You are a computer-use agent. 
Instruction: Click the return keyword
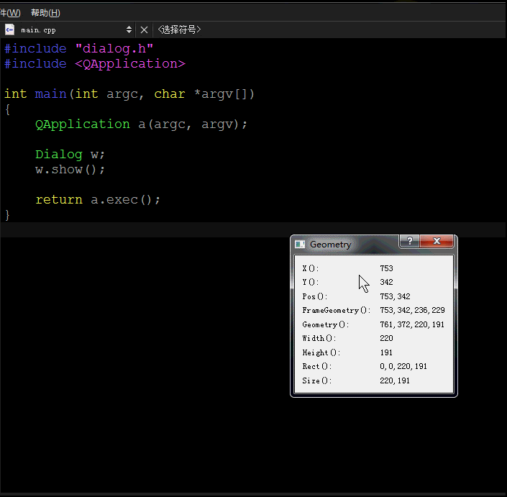coord(59,199)
